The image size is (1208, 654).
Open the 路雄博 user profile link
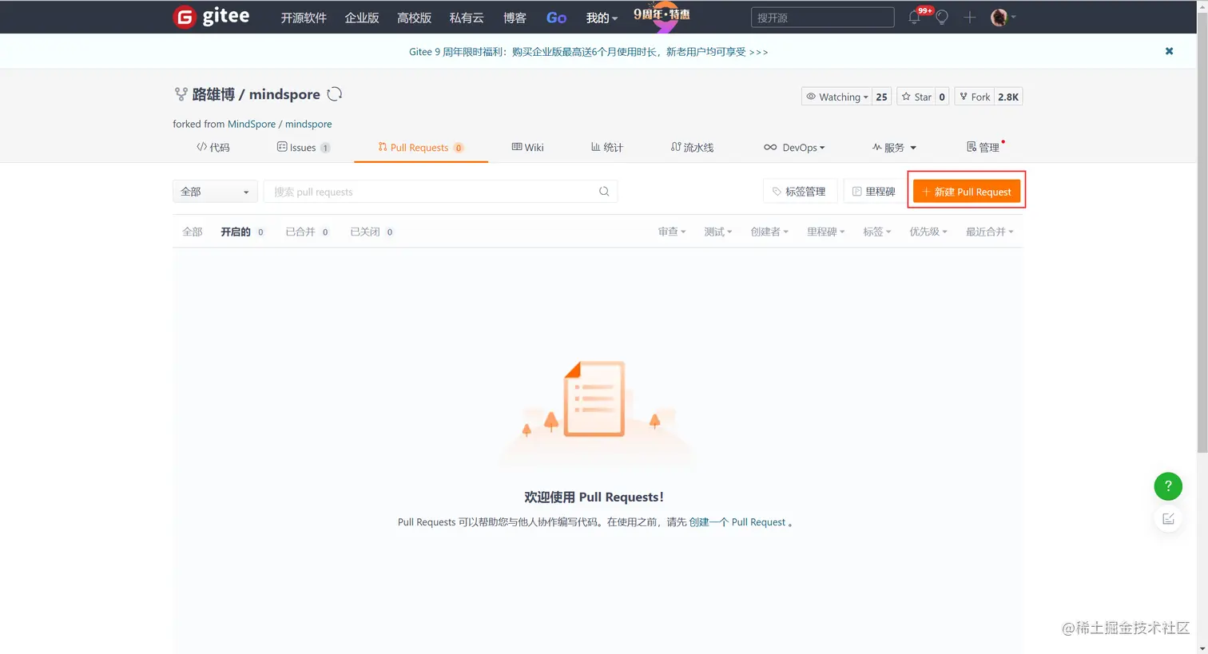coord(213,94)
